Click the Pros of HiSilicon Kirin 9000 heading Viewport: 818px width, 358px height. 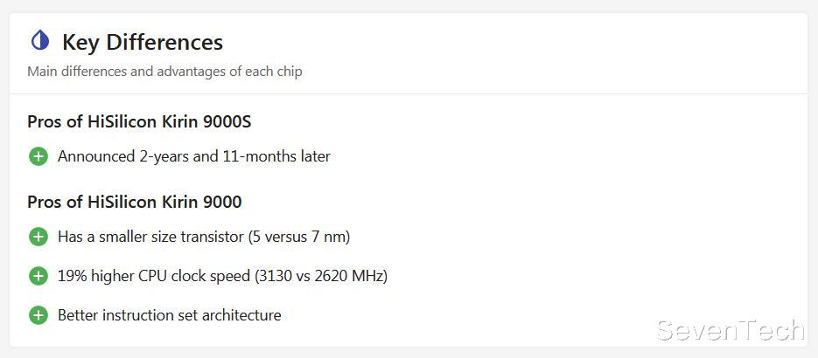coord(135,202)
